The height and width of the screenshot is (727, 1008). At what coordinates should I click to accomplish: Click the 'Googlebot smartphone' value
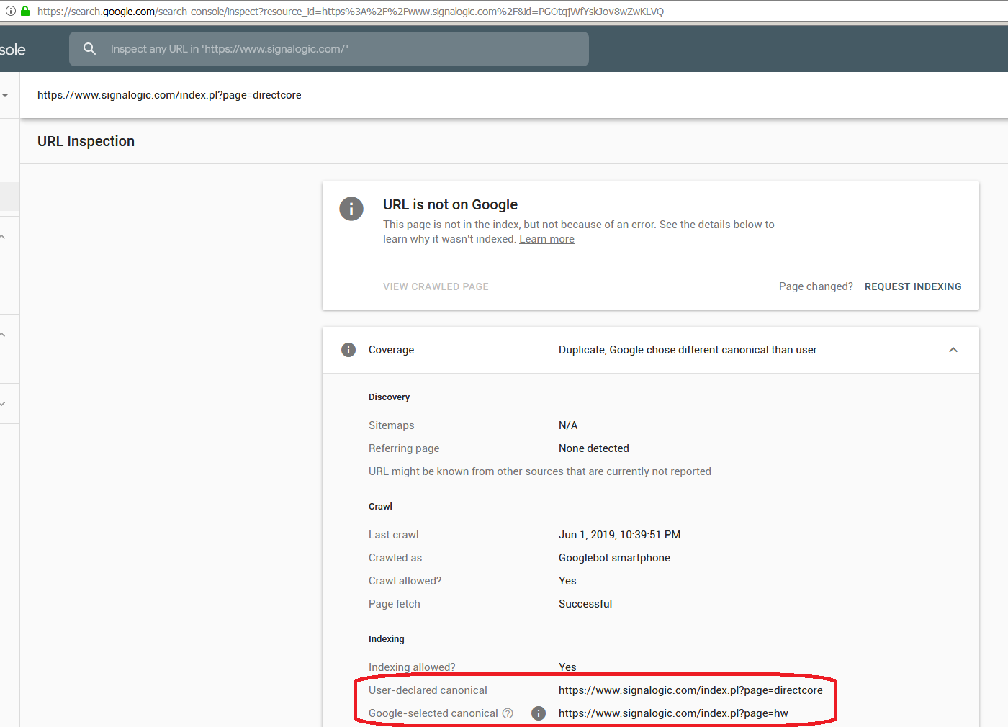click(x=614, y=558)
